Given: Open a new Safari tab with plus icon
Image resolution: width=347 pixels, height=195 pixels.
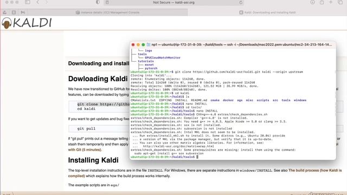Looking at the screenshot, I should pyautogui.click(x=331, y=2).
